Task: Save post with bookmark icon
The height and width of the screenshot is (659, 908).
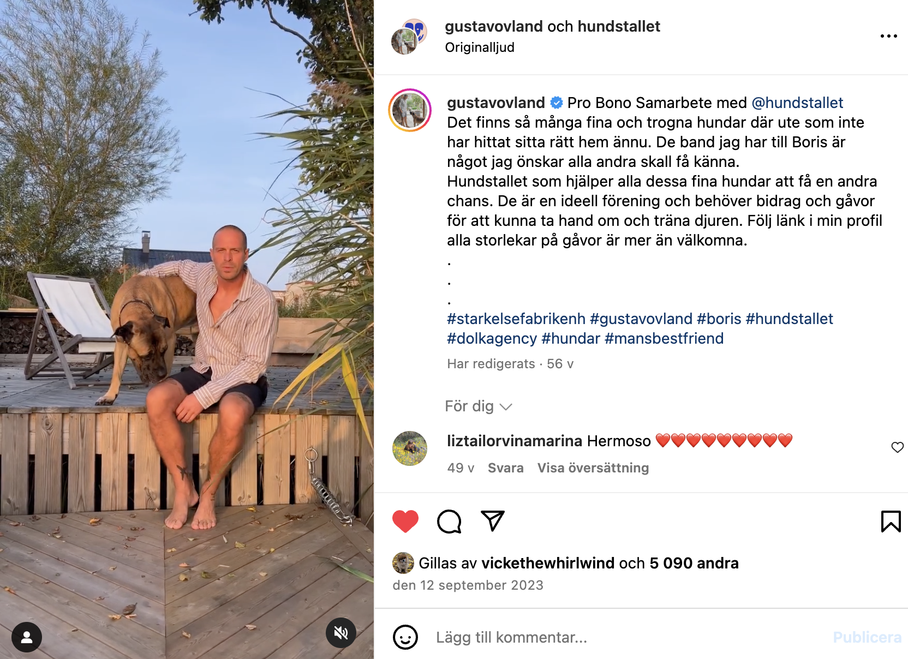Action: tap(891, 522)
